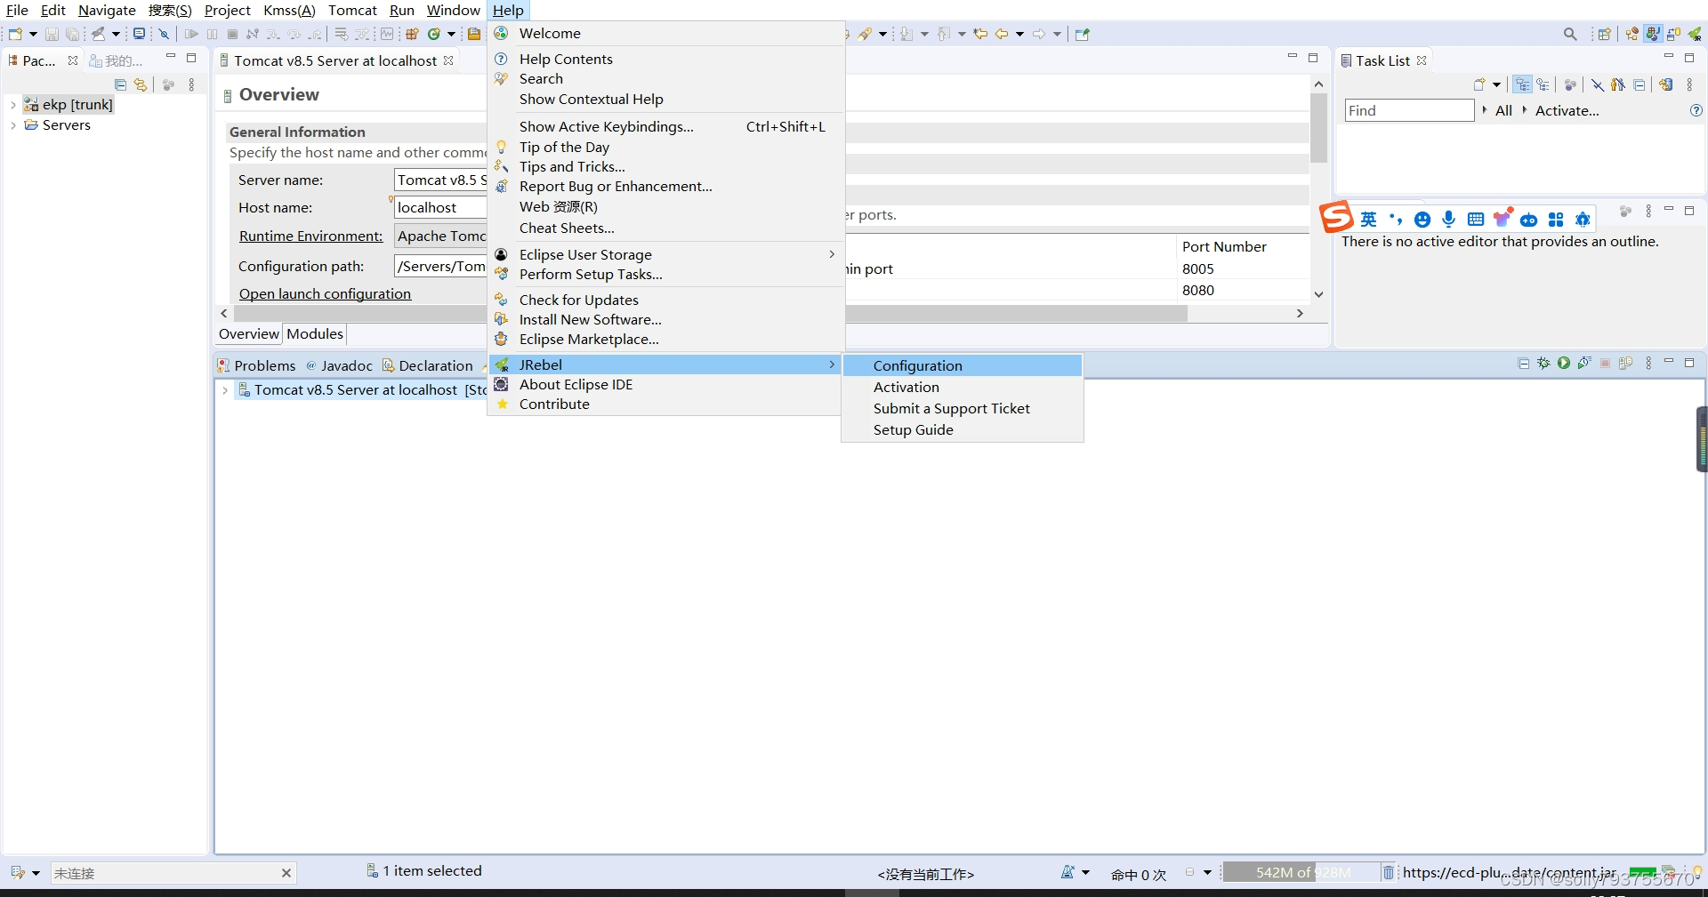Viewport: 1708px width, 897px height.
Task: Click the Find field in Task List
Action: (1408, 110)
